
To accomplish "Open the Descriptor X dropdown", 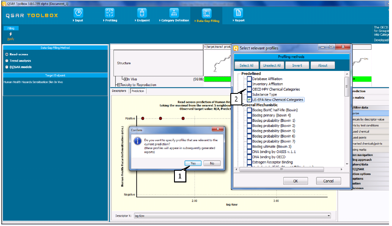I will click(x=329, y=216).
